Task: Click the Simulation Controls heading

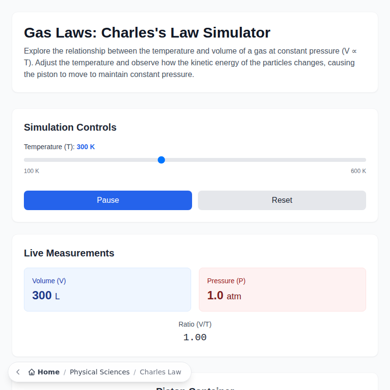Action: [x=70, y=127]
